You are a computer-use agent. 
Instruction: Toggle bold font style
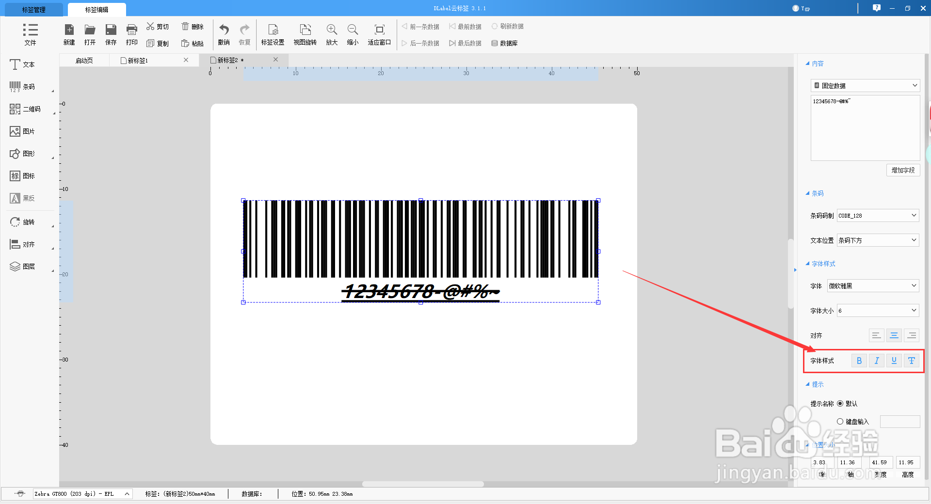tap(859, 361)
